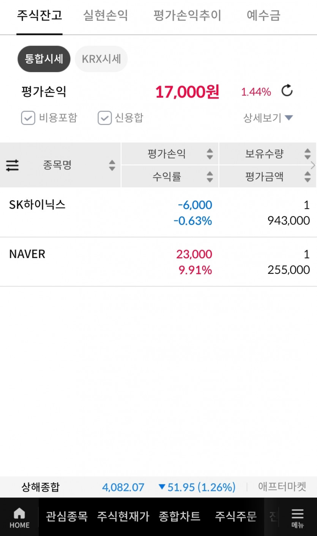Viewport: 317px width, 536px height.
Task: Select 통합시세 price mode
Action: coord(44,59)
